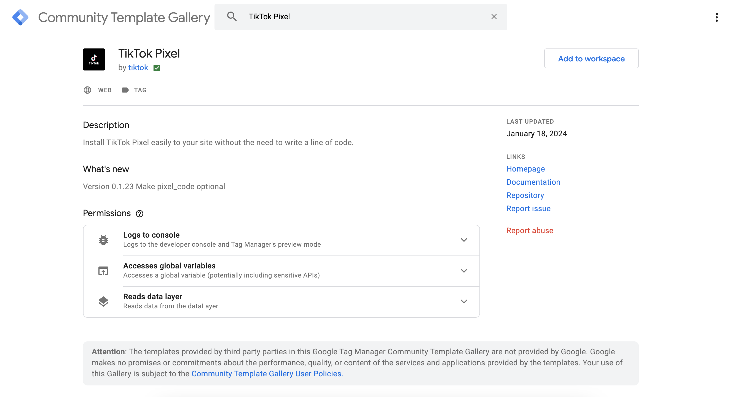The height and width of the screenshot is (397, 735).
Task: Click the WEB globe icon
Action: tap(87, 90)
